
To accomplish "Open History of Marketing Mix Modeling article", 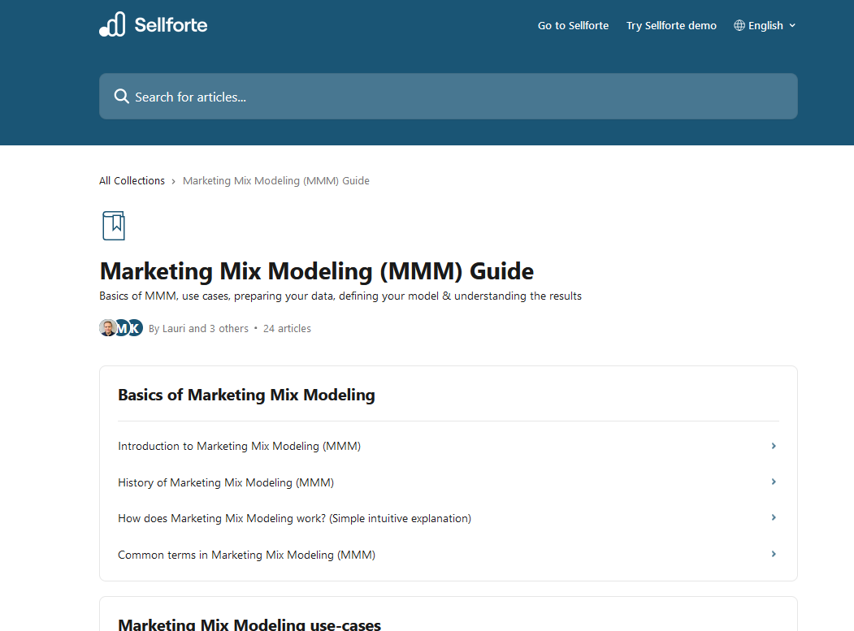I will [x=226, y=482].
